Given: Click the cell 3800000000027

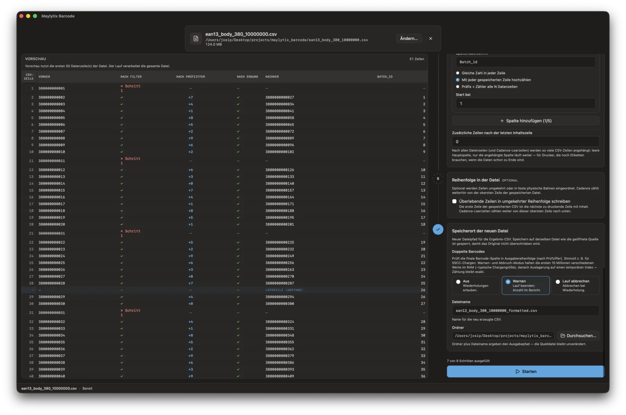Looking at the screenshot, I should click(x=280, y=97).
